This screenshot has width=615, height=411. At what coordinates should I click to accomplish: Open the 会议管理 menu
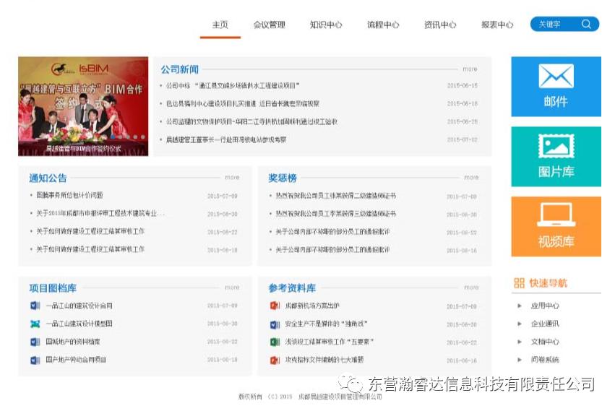(269, 25)
